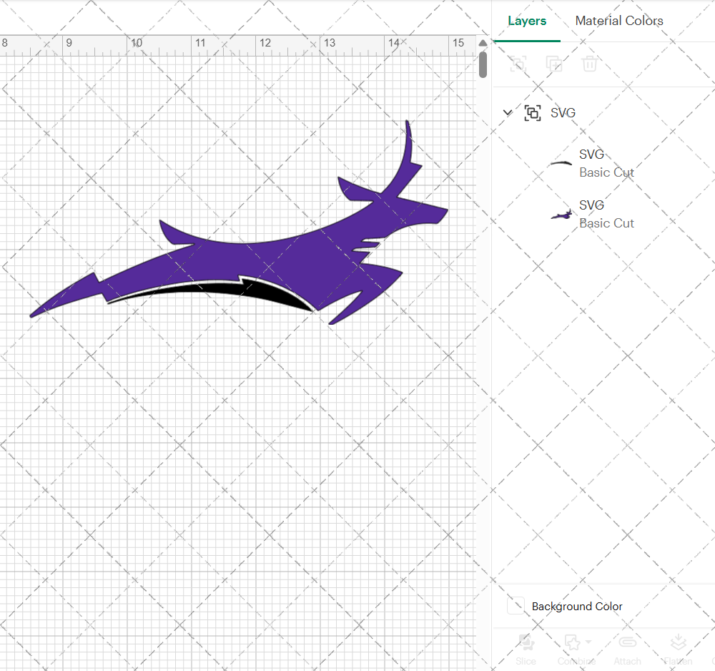
Task: Select the black curve layer thumbnail
Action: [561, 163]
